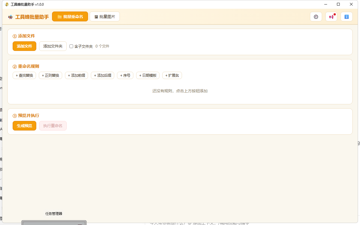The height and width of the screenshot is (225, 360).
Task: Click the 生成预览 button
Action: click(x=24, y=126)
